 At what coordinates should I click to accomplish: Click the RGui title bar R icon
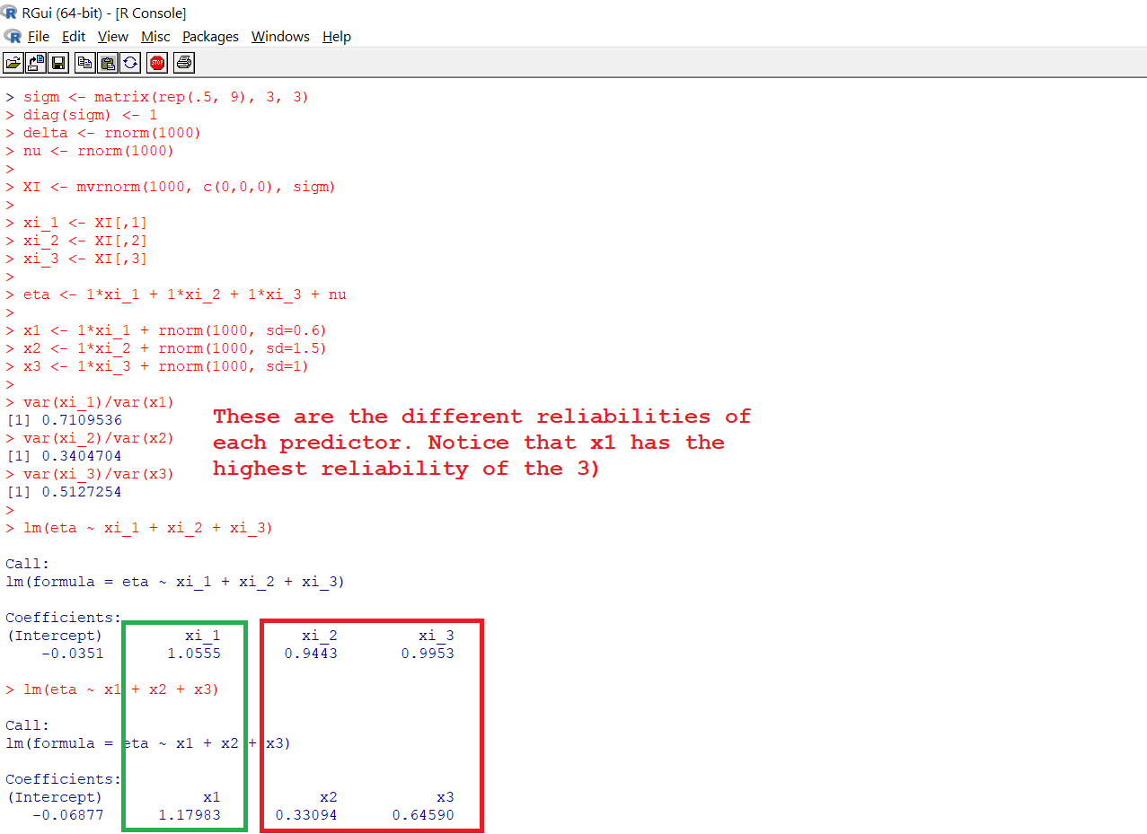[x=10, y=12]
